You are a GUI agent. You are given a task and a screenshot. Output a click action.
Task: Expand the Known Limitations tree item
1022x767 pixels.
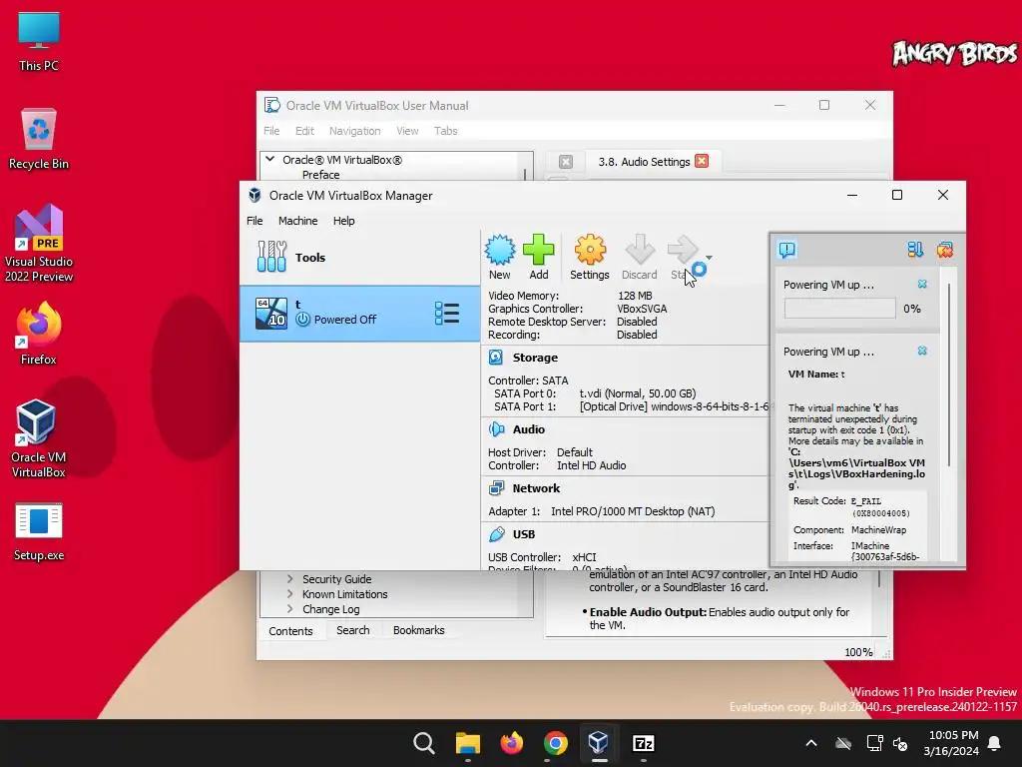pyautogui.click(x=289, y=594)
